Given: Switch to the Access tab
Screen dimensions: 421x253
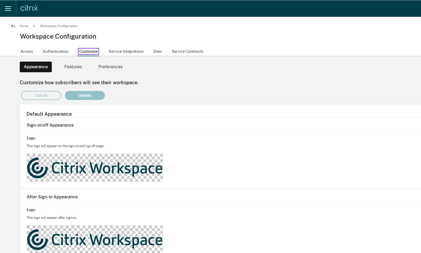Looking at the screenshot, I should tap(27, 51).
